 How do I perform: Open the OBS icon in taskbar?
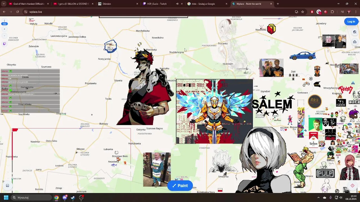click(81, 198)
